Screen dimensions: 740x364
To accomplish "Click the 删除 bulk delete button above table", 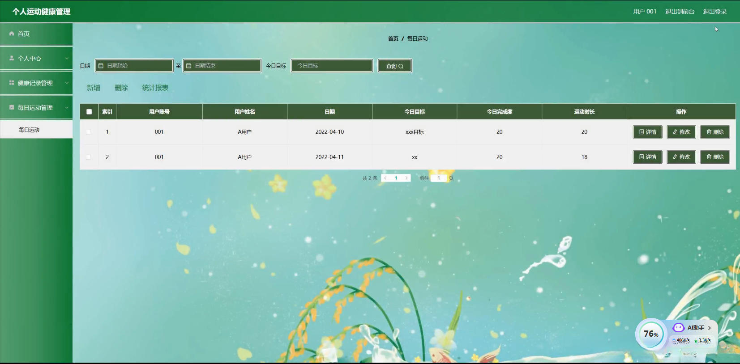I will 121,88.
